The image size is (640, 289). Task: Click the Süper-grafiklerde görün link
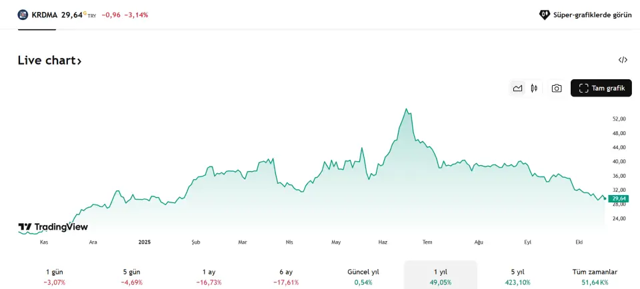[x=591, y=14]
